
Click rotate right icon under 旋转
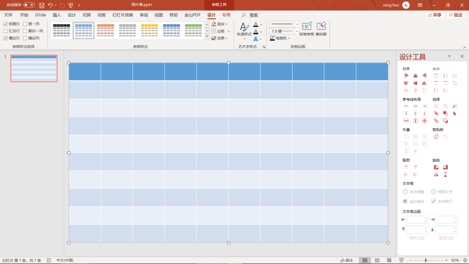pos(446,167)
